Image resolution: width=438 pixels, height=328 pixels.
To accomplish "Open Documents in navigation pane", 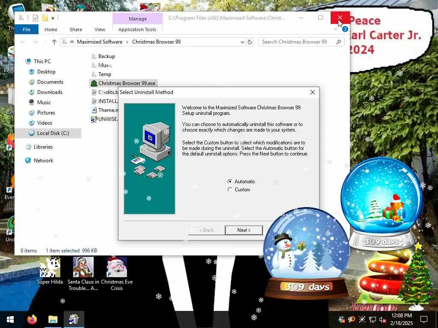I will click(x=50, y=82).
